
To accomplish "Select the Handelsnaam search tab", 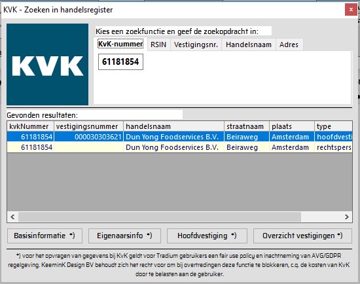I will click(249, 44).
